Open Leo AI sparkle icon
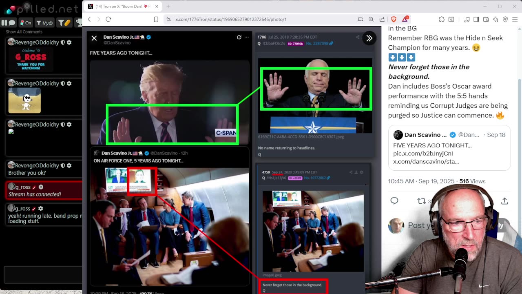 495,19
